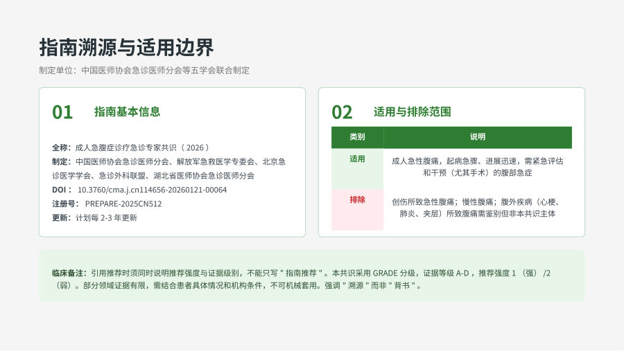Screen dimensions: 624x351
Task: Select the subtitle line starting 制定单位
Action: pos(144,71)
